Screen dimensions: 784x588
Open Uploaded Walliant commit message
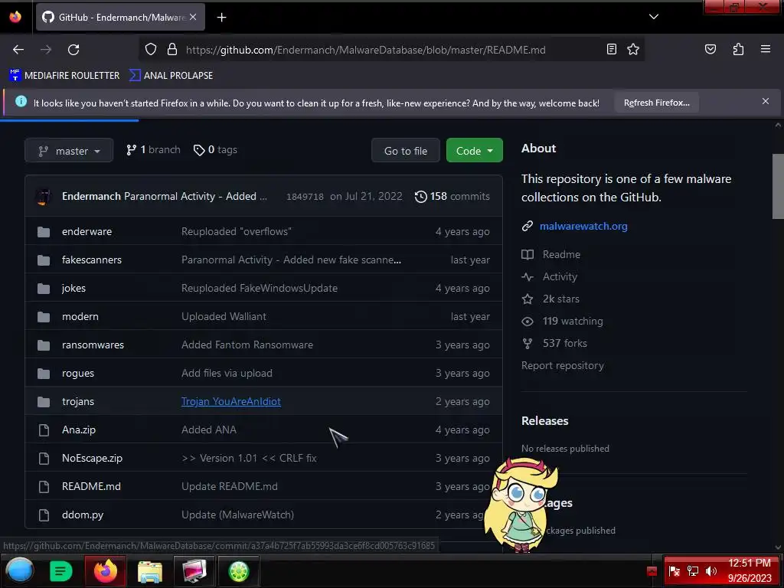click(224, 316)
